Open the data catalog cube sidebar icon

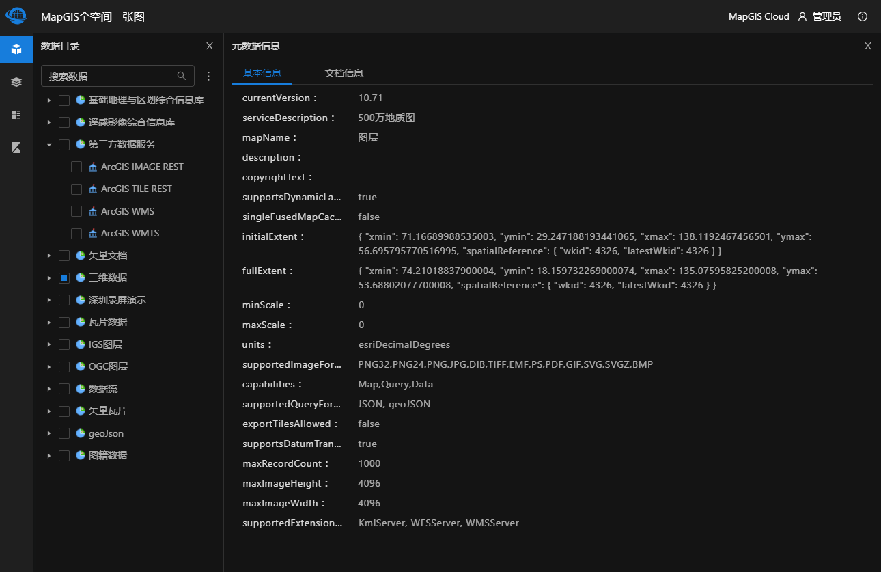[x=16, y=49]
